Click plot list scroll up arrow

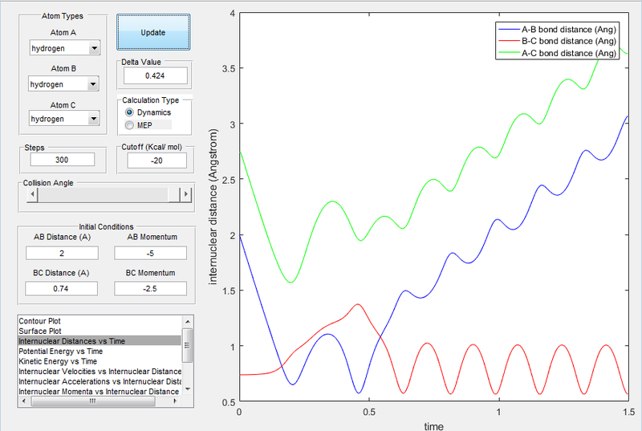pos(187,322)
